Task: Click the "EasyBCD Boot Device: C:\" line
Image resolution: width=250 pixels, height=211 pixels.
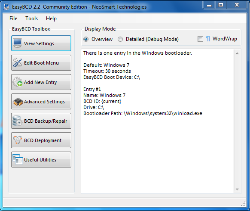Action: click(x=112, y=77)
